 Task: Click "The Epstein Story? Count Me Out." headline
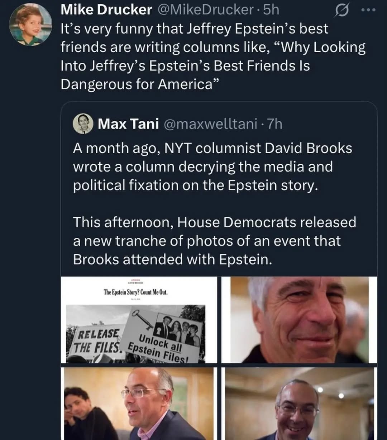[135, 292]
